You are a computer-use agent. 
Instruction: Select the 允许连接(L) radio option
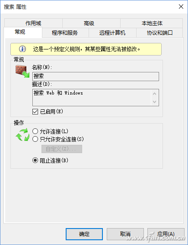(35, 131)
